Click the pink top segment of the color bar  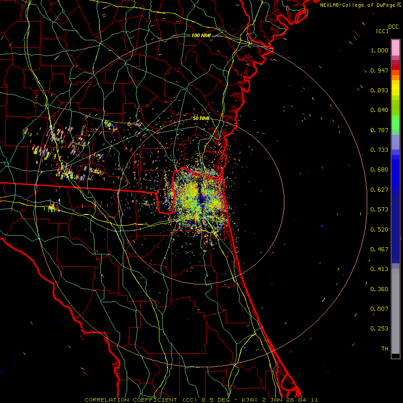[395, 48]
